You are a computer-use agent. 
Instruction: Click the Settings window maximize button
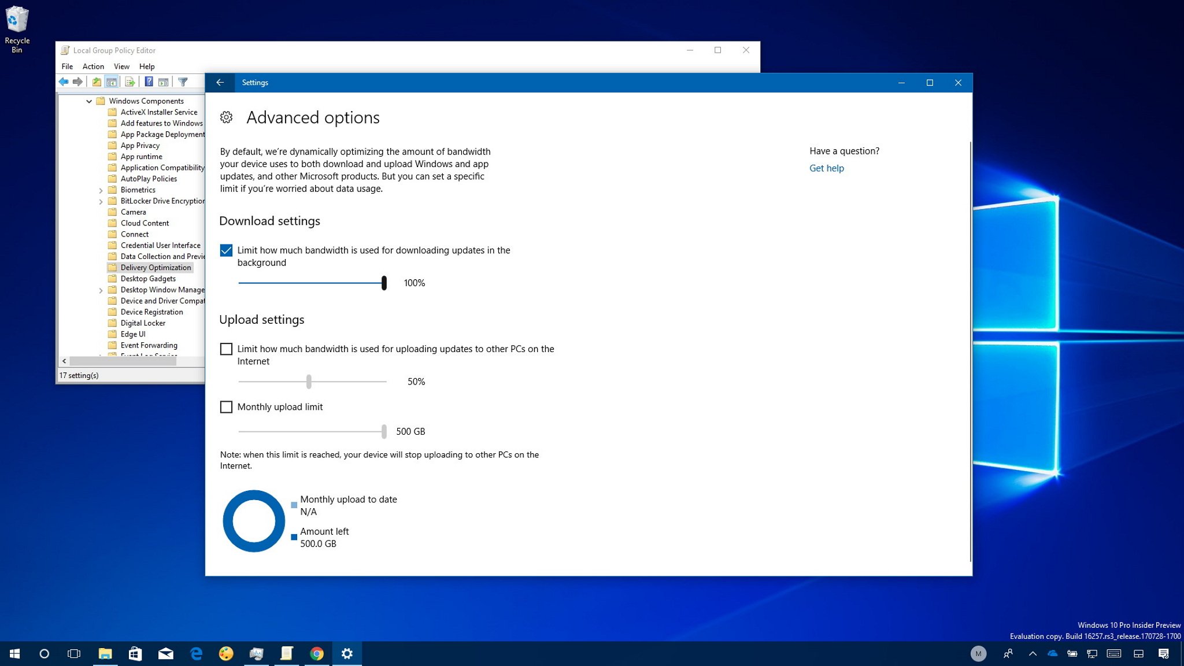(x=930, y=82)
